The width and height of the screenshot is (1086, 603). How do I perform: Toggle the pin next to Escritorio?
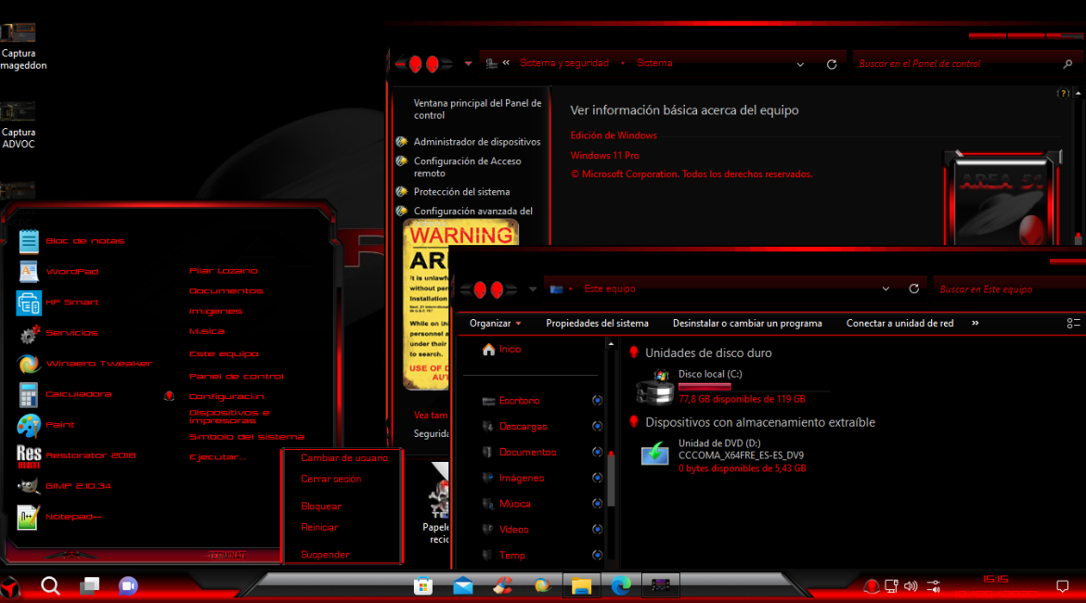coord(597,401)
